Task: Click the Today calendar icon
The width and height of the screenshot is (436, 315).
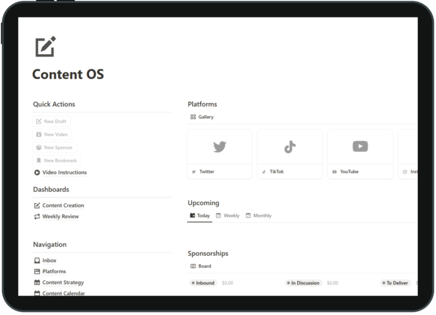Action: coord(192,215)
